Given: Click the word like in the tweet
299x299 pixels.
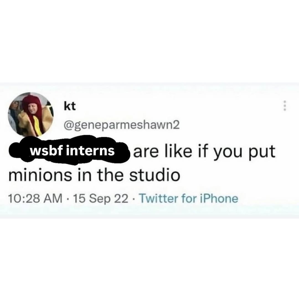Looking at the screenshot, I should point(178,151).
